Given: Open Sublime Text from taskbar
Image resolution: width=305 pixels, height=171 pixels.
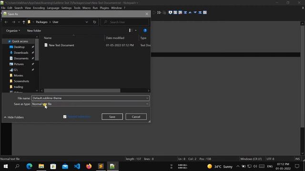Looking at the screenshot, I should [101, 166].
